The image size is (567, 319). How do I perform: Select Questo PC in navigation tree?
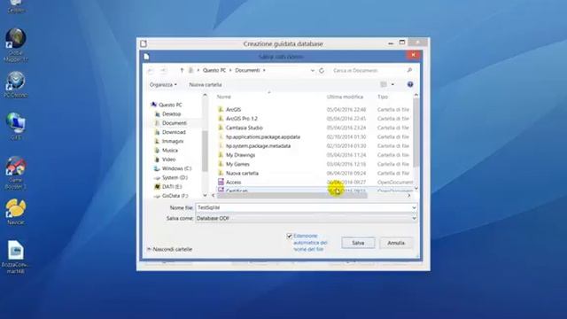(x=170, y=105)
